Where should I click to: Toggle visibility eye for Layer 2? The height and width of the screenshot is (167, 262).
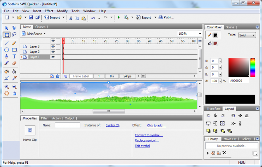point(53,52)
